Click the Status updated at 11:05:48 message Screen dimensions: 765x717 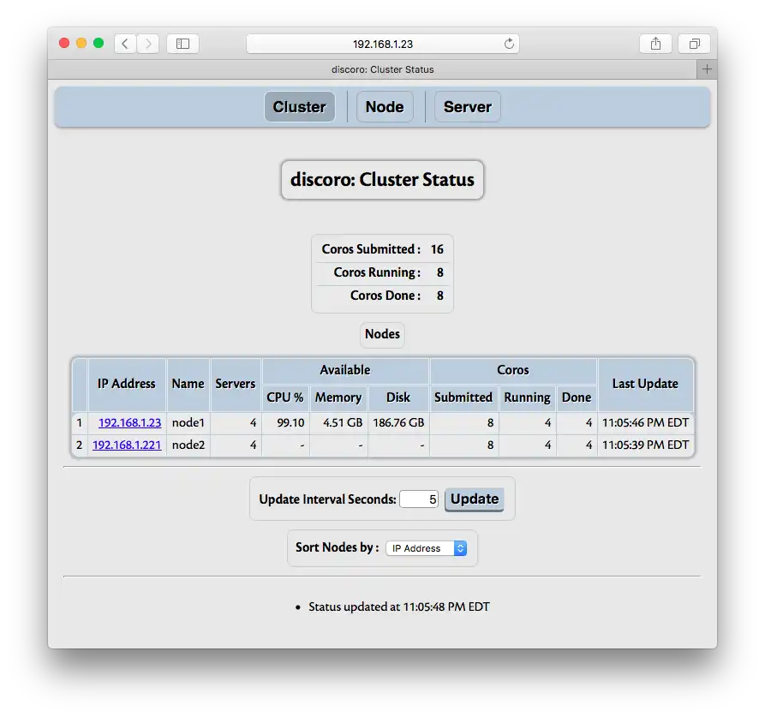pos(399,606)
